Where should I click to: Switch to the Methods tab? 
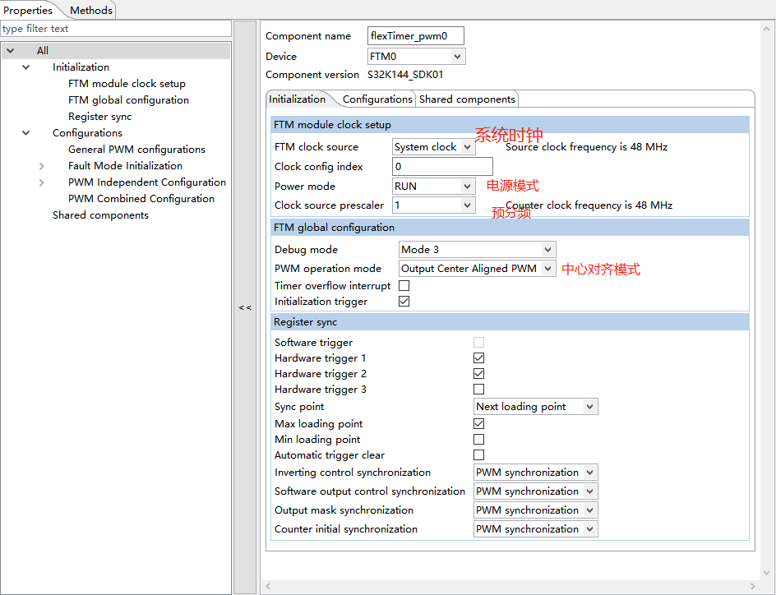pyautogui.click(x=90, y=10)
